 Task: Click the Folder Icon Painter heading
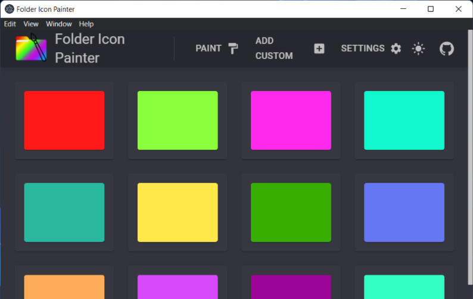coord(90,49)
